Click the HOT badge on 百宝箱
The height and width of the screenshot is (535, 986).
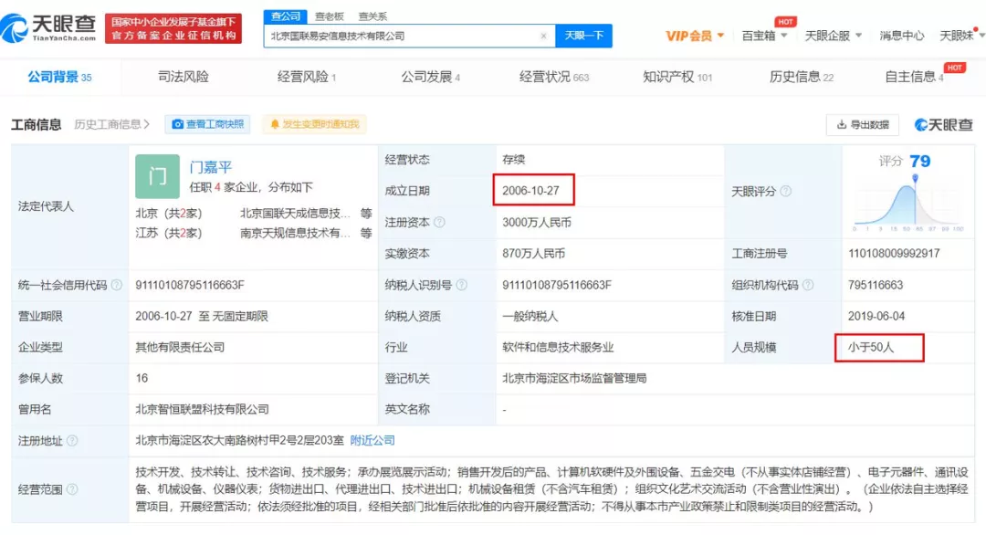783,21
